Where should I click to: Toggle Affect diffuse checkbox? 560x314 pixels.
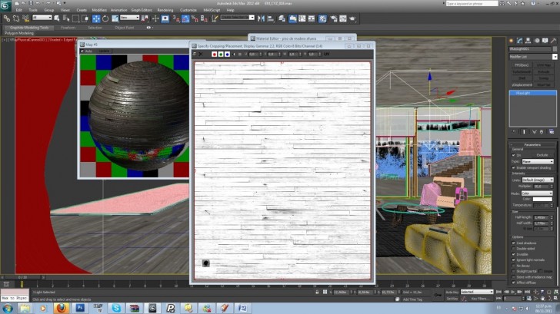514,283
